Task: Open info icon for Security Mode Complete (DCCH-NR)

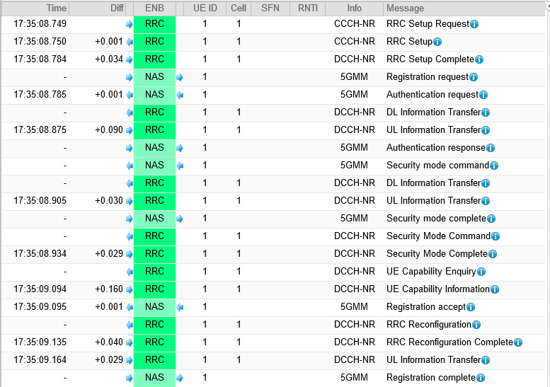Action: click(x=493, y=254)
